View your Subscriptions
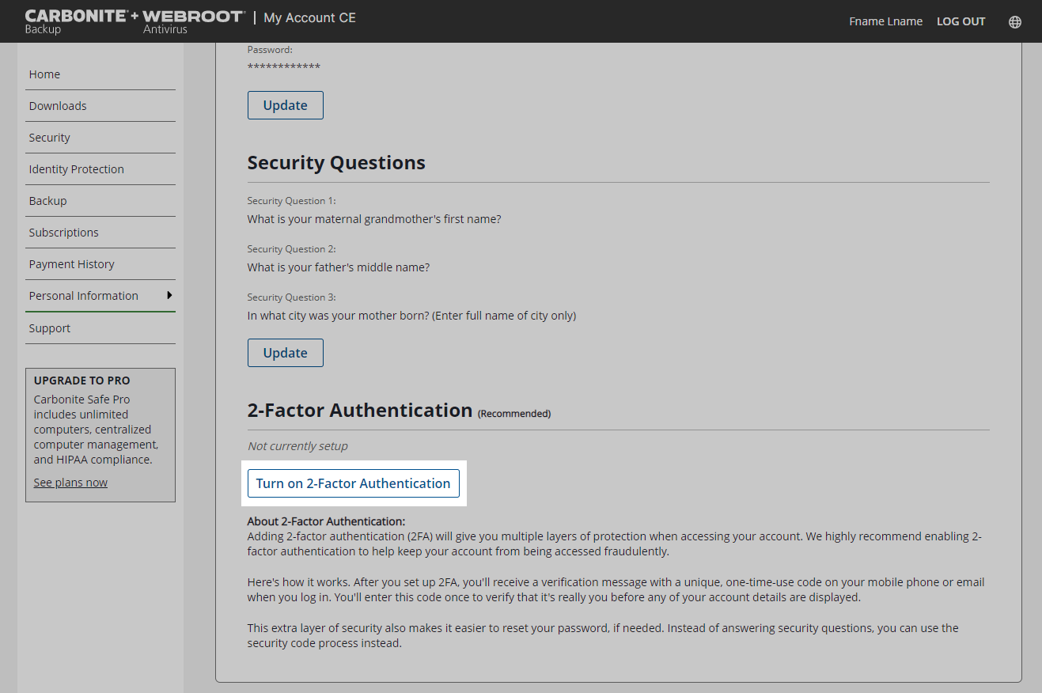 (x=63, y=232)
